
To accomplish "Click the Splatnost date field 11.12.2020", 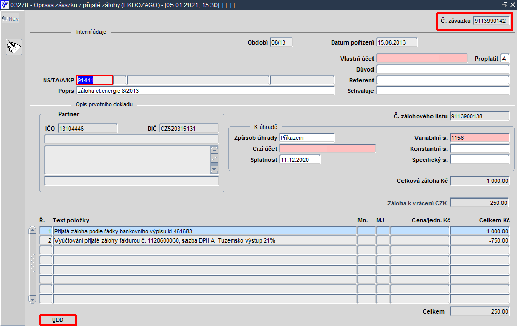I will point(300,160).
